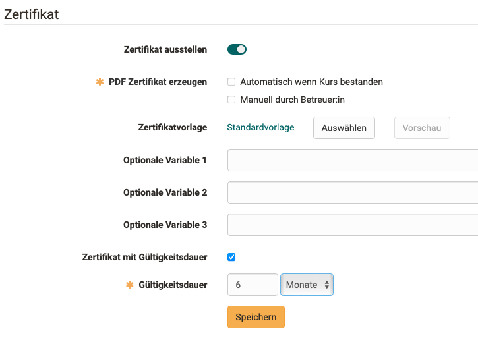Click the Optionale Variable 2 label
The image size is (478, 342).
click(165, 192)
